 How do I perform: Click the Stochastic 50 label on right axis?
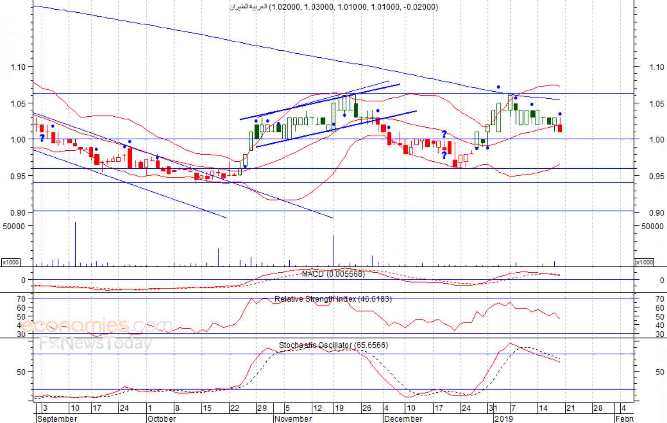coord(660,372)
